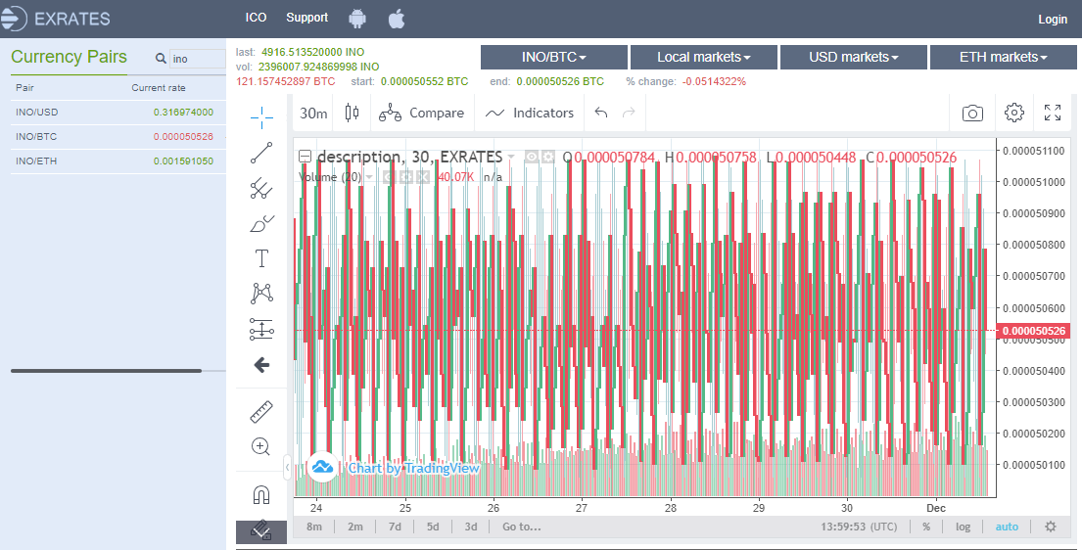Click the Login link
Screen dimensions: 1082x550
tap(1053, 20)
